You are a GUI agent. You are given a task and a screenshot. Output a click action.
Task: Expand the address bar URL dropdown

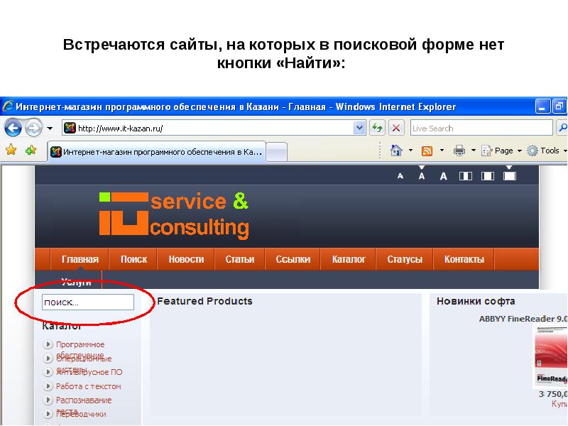click(x=359, y=128)
